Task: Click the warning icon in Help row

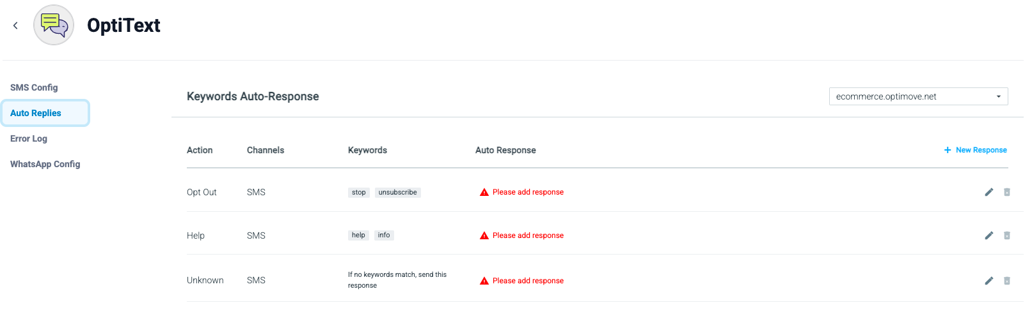Action: 484,235
